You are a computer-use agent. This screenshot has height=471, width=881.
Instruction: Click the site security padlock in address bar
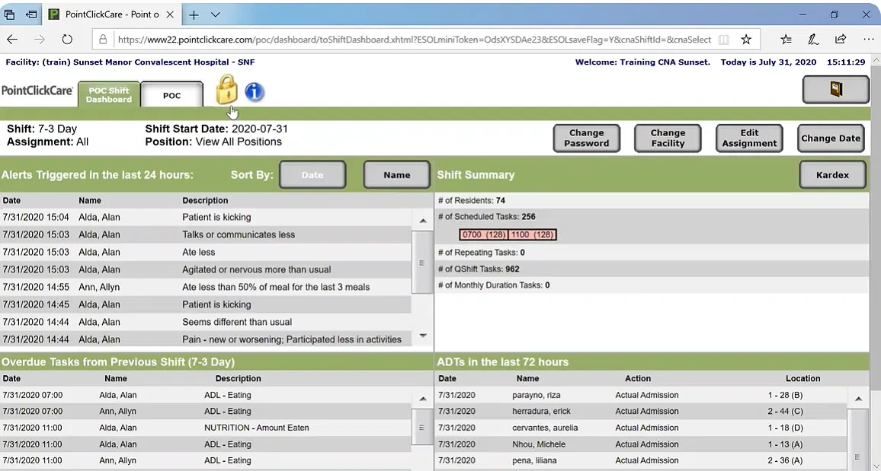(x=103, y=40)
